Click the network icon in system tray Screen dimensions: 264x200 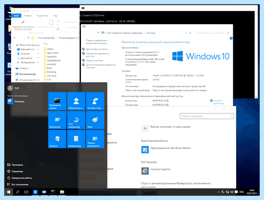tap(227, 192)
